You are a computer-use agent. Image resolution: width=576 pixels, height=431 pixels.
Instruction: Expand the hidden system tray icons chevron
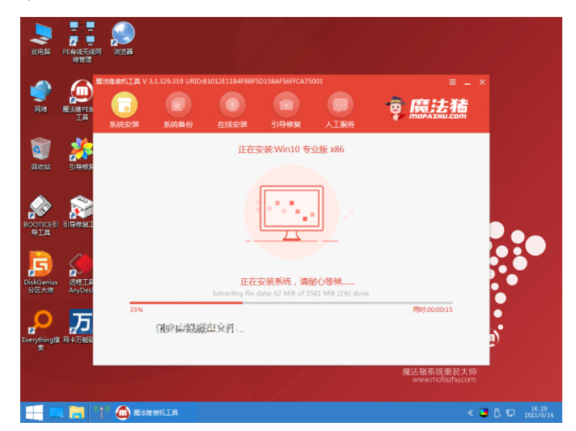(x=470, y=413)
